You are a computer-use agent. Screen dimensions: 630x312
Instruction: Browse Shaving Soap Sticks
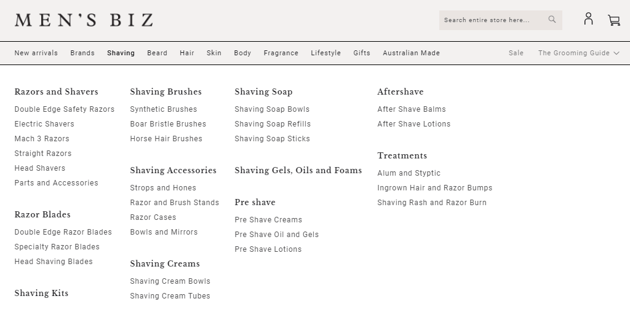click(x=273, y=139)
